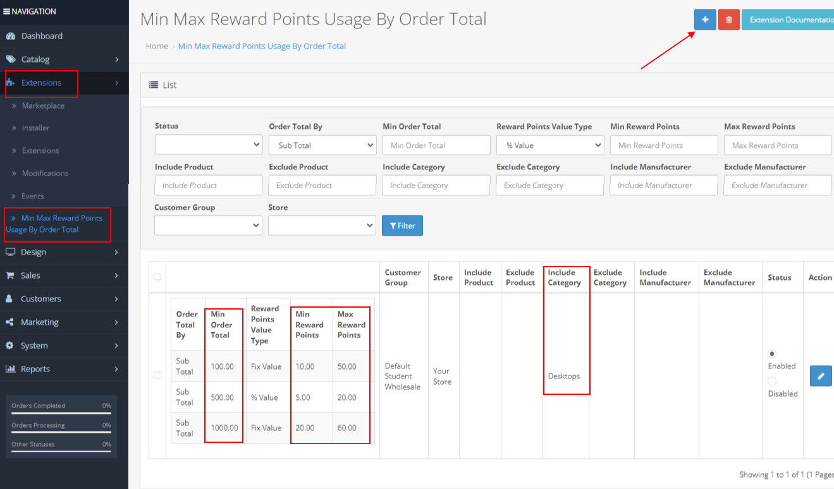The width and height of the screenshot is (834, 489).
Task: Click the Sales shopping cart icon
Action: (x=10, y=275)
